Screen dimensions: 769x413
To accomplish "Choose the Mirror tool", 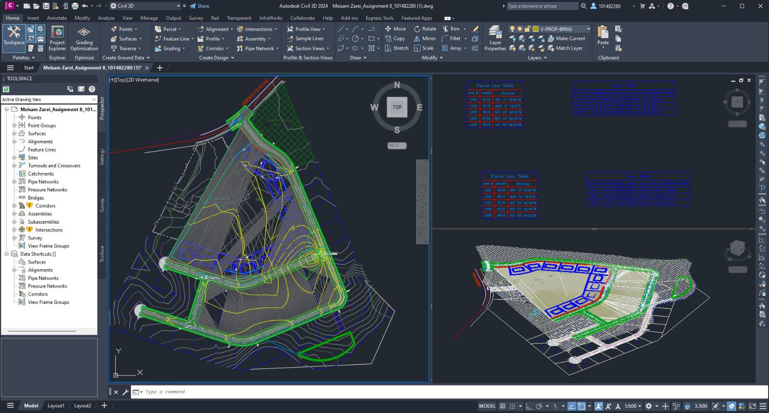I will pyautogui.click(x=425, y=38).
